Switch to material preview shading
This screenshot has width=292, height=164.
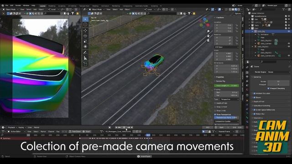[236, 9]
